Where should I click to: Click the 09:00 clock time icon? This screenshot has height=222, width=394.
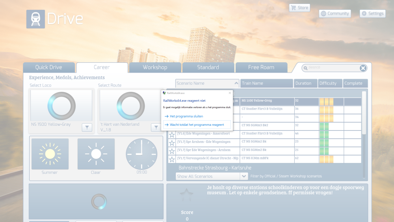pyautogui.click(x=141, y=154)
